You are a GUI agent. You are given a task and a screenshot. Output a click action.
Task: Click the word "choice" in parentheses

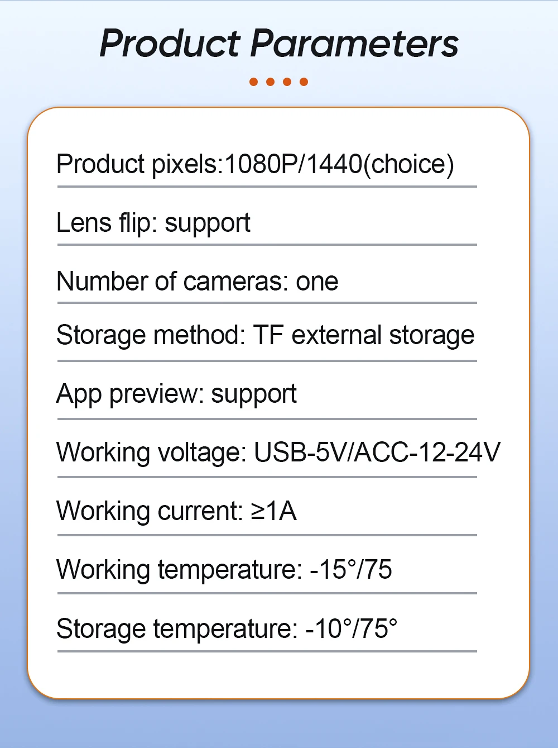click(x=408, y=164)
